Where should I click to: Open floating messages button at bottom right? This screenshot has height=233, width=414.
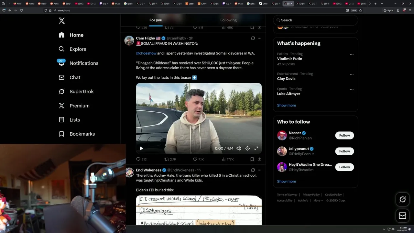tap(403, 216)
